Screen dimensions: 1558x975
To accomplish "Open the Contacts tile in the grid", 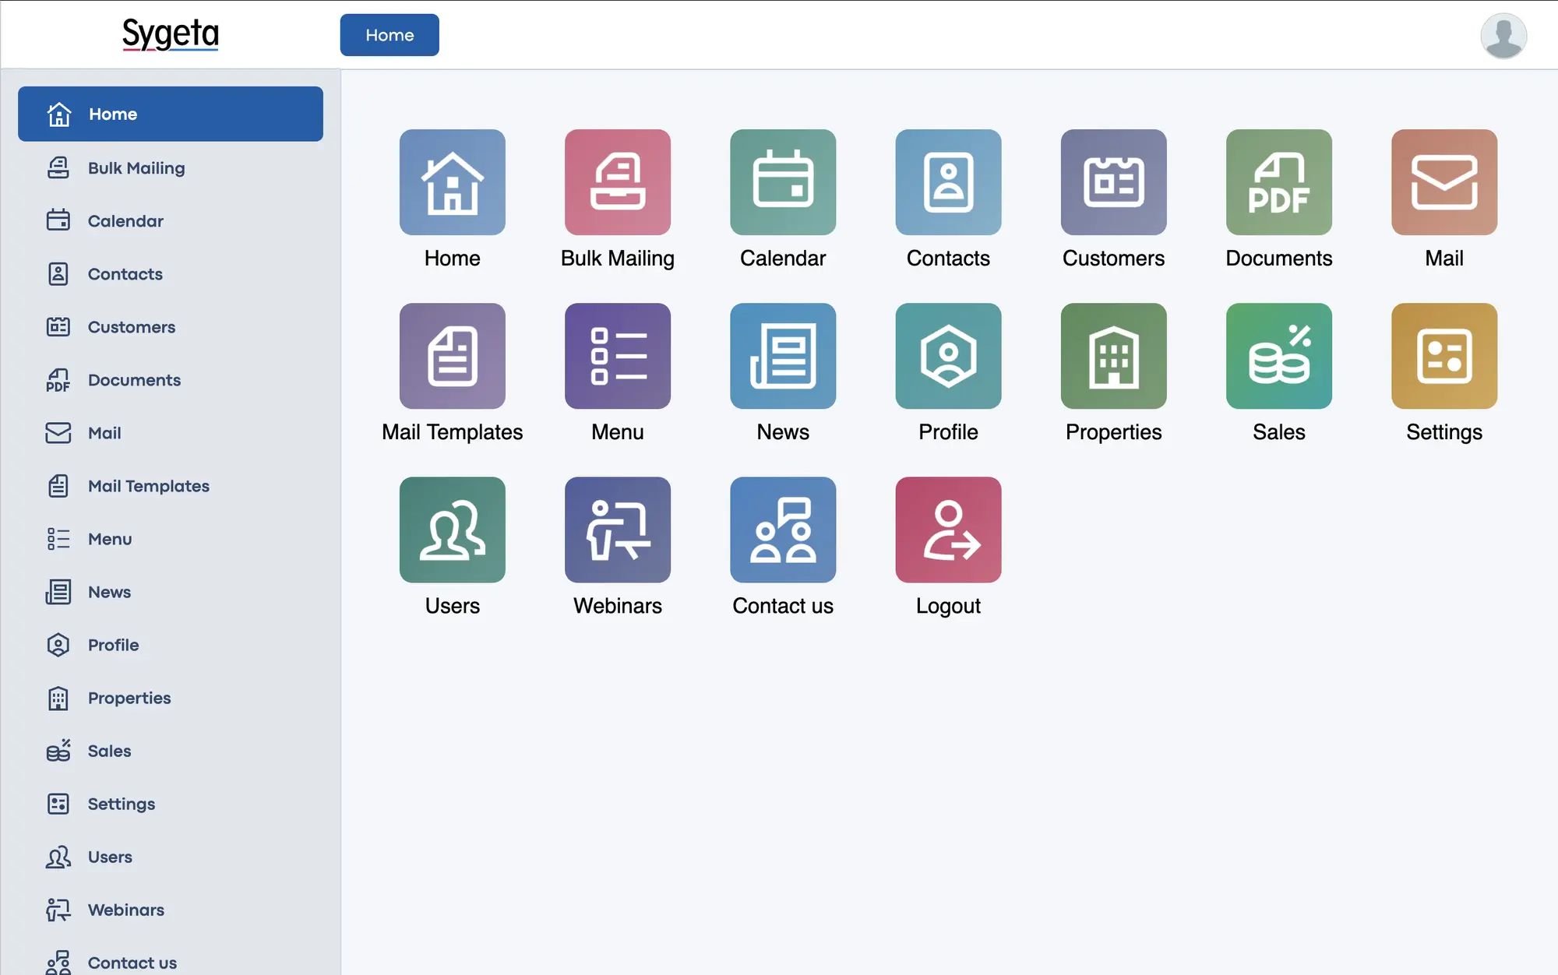I will [x=948, y=182].
